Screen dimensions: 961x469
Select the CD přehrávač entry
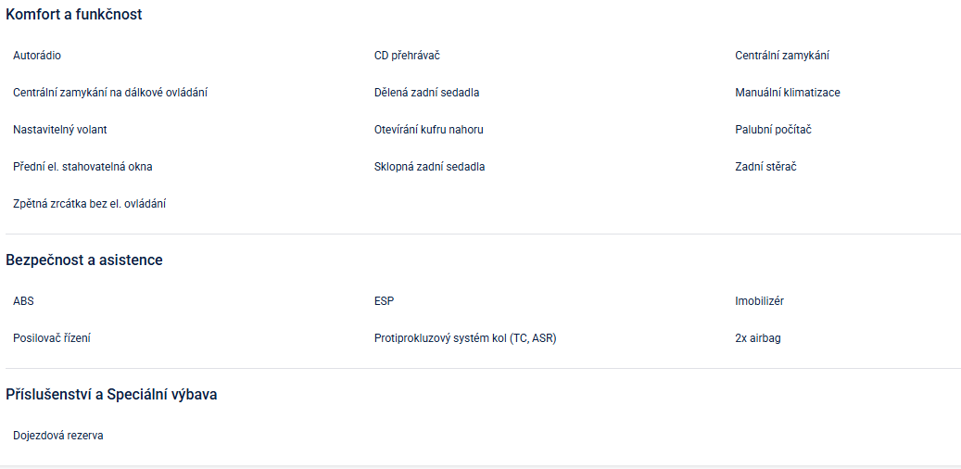point(407,56)
